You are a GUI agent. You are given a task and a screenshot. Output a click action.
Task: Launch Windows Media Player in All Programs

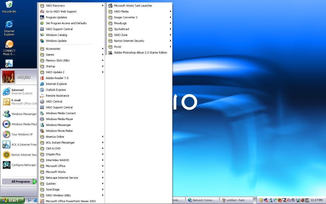(x=72, y=119)
